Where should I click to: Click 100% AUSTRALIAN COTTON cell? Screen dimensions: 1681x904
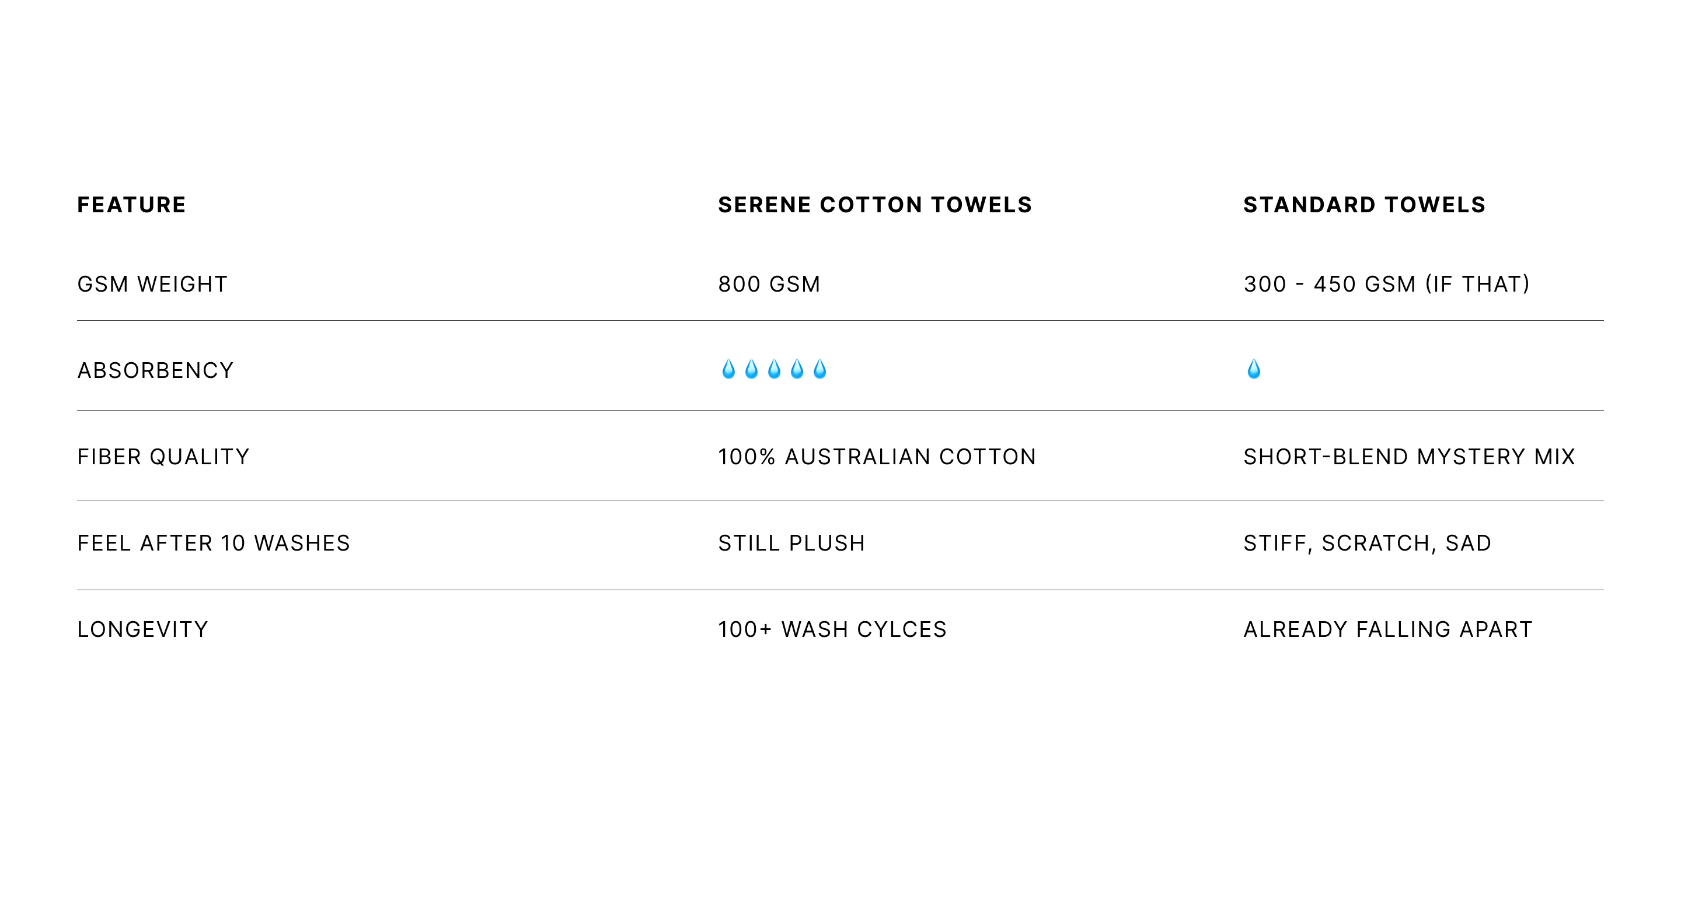(x=877, y=457)
